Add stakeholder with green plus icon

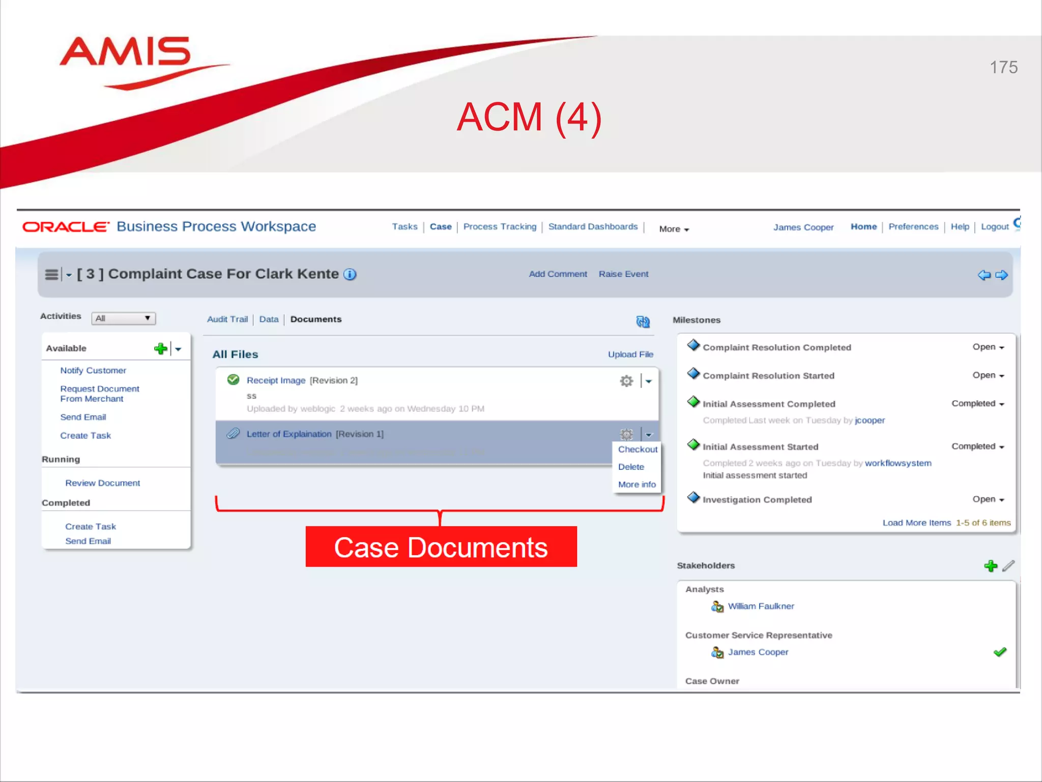click(x=991, y=566)
